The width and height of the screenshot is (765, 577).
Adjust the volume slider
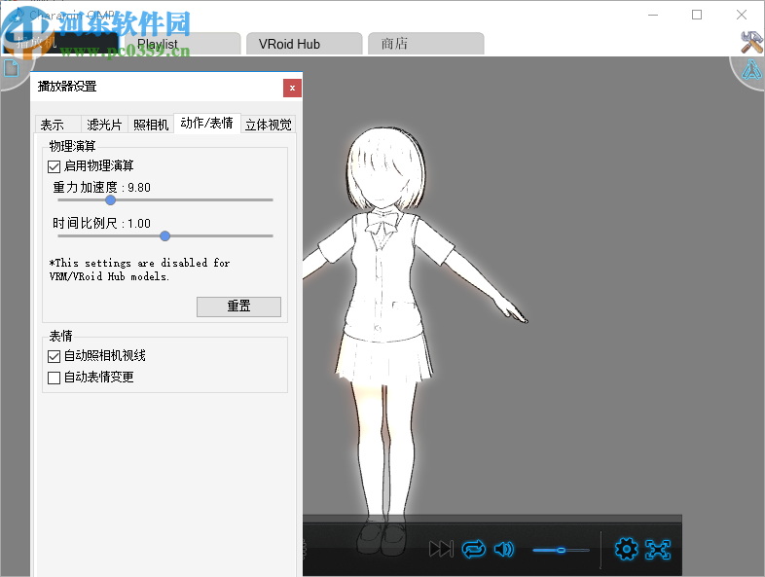[x=561, y=550]
